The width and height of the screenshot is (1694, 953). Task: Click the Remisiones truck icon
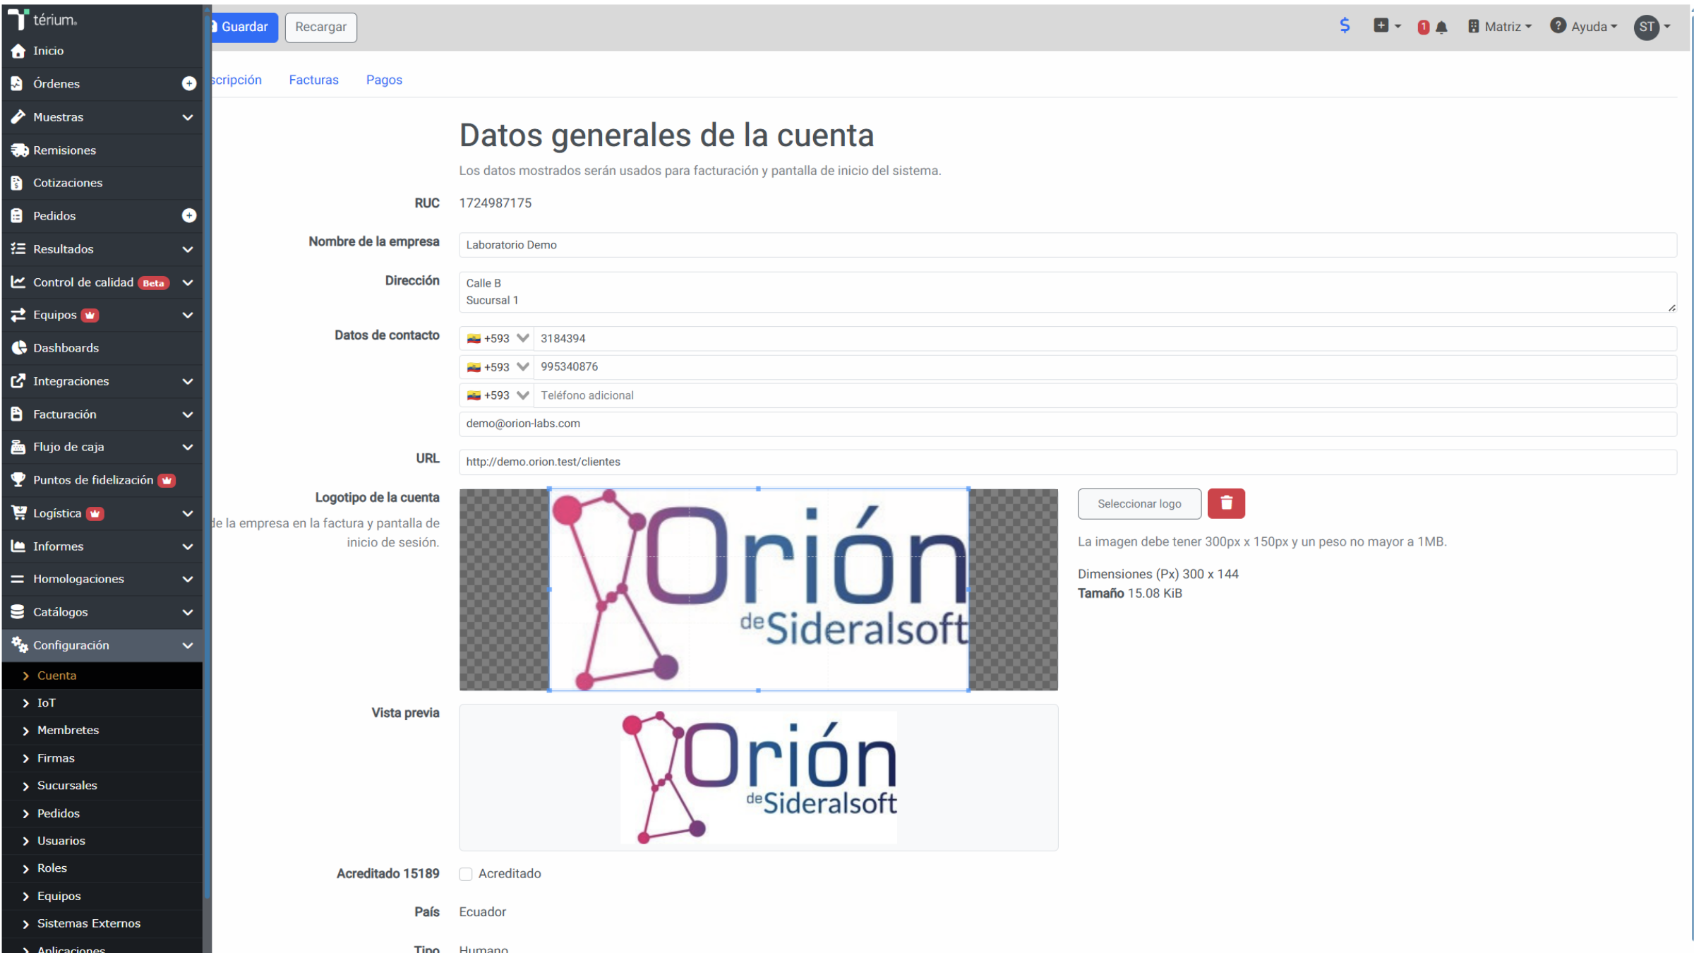[x=19, y=150]
